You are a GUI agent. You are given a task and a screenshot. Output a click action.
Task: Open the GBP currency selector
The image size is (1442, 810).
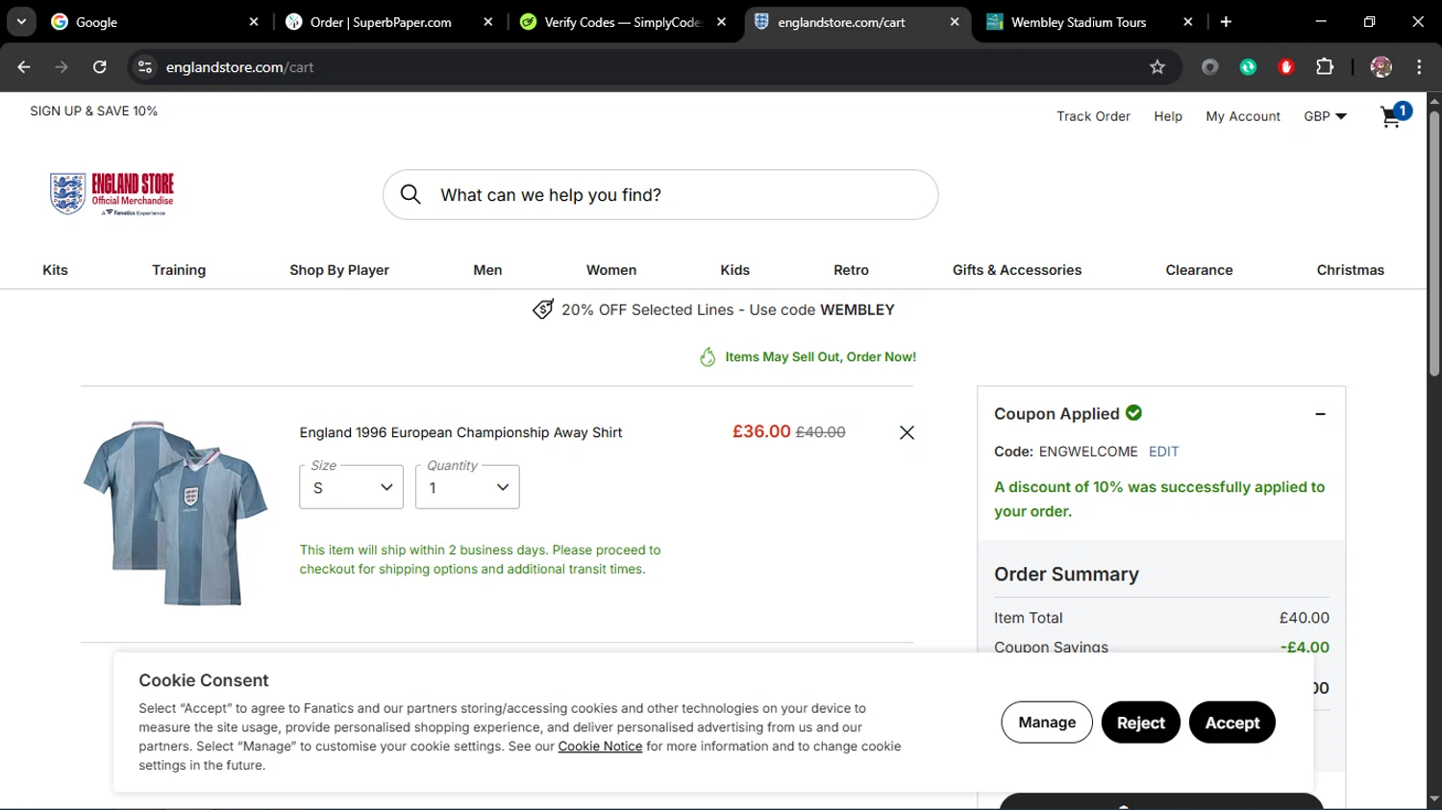pos(1325,116)
